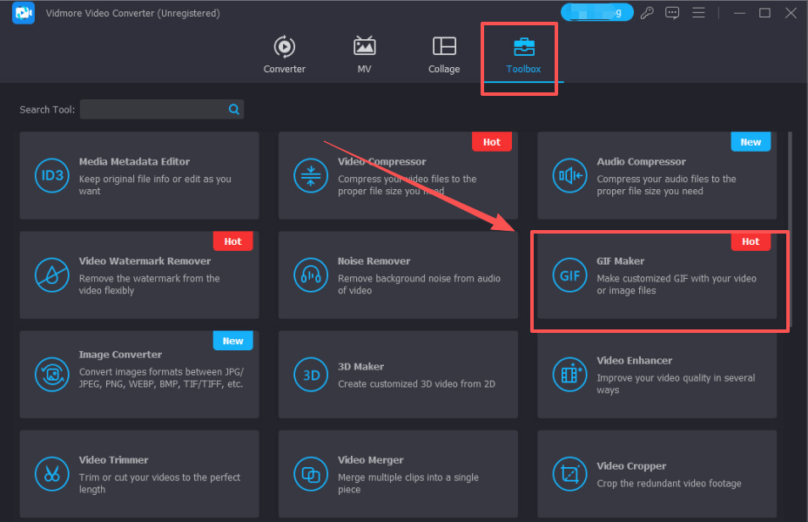The width and height of the screenshot is (808, 522).
Task: Close the Vidmore window
Action: pyautogui.click(x=791, y=13)
